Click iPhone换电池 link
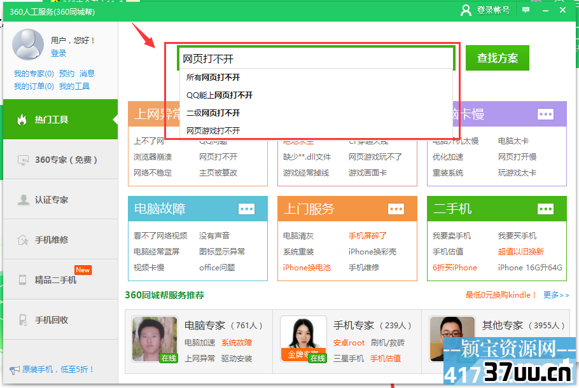 [x=307, y=268]
